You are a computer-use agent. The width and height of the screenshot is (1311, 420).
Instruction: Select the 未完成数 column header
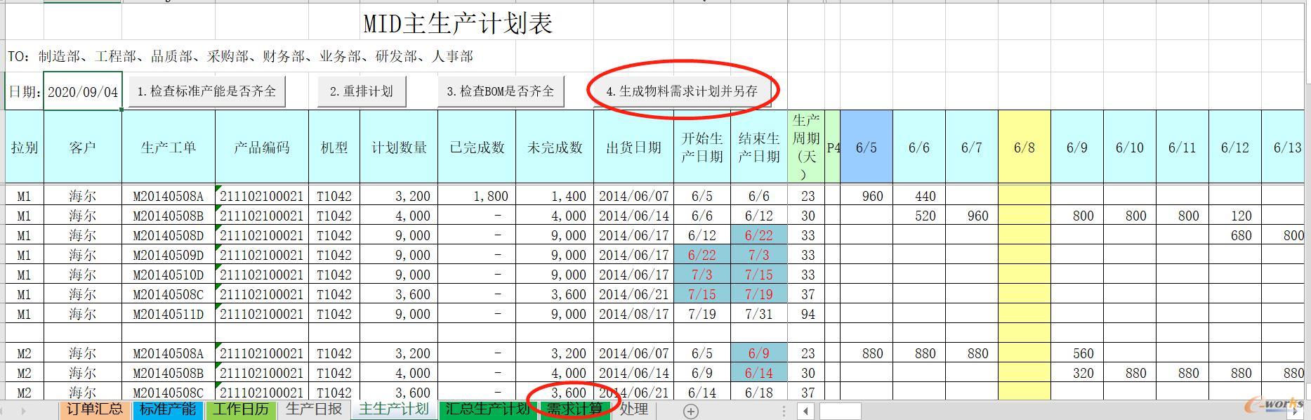(x=555, y=147)
